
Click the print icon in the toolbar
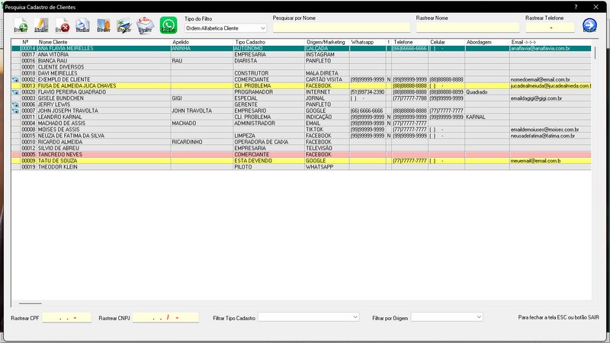[82, 25]
